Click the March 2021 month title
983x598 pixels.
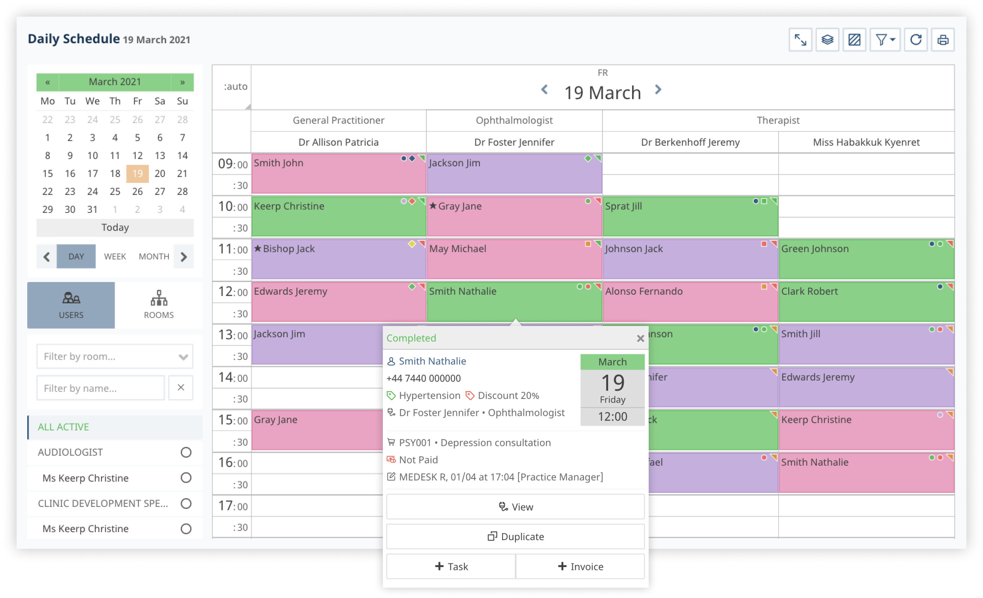115,82
